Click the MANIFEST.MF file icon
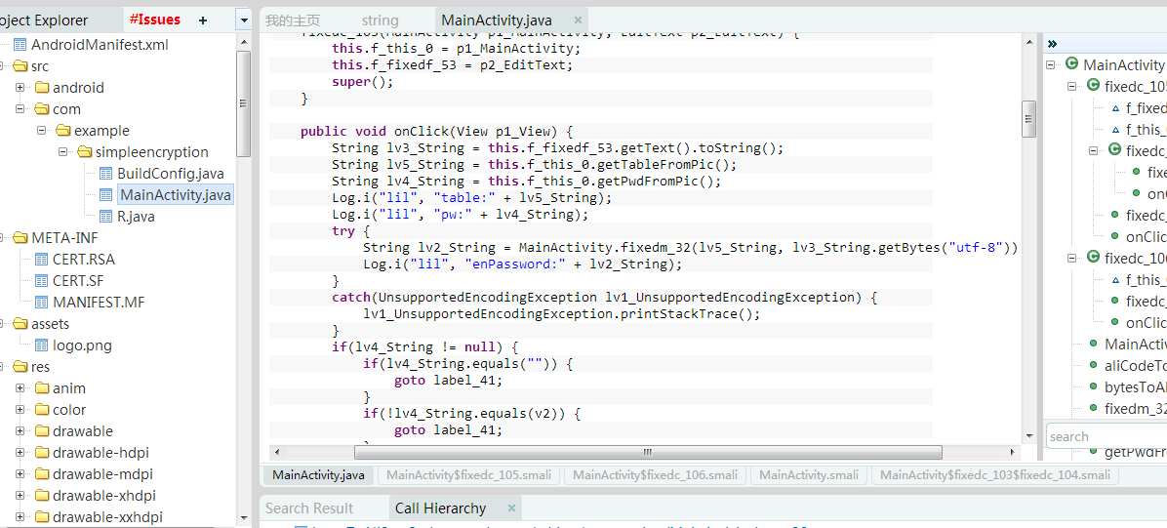Screen dimensions: 1167x528 click(x=42, y=303)
